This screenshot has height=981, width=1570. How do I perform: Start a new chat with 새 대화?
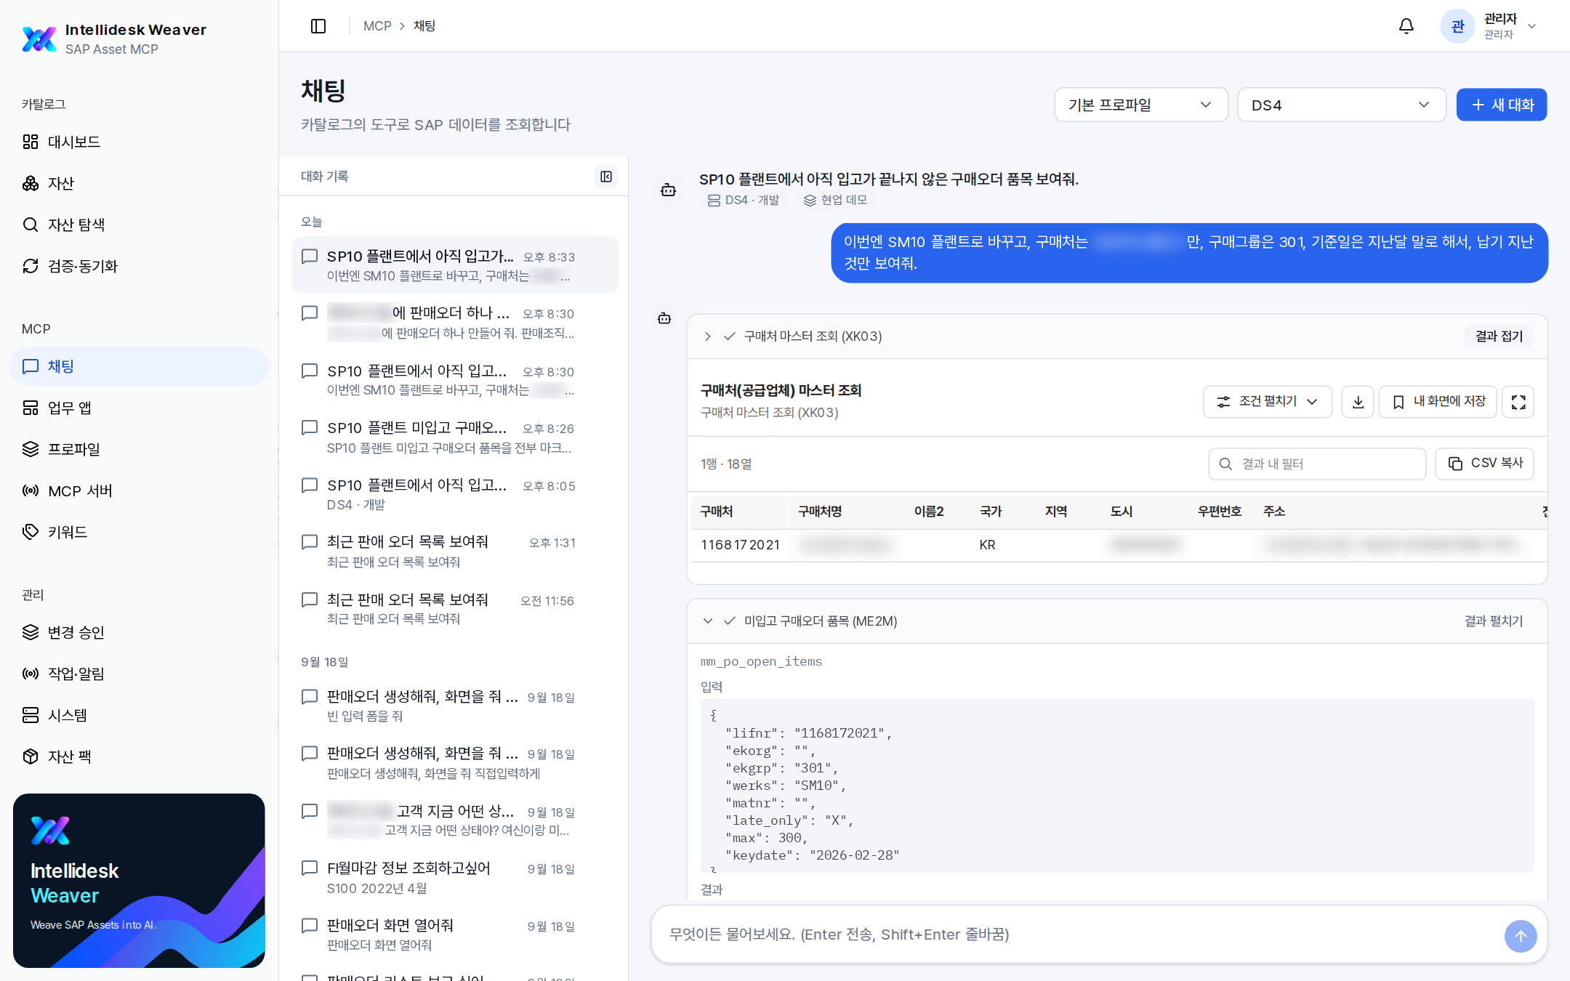(x=1502, y=105)
